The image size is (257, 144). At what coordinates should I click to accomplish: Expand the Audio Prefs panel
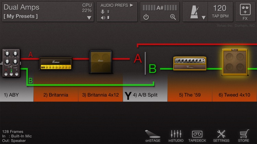[x=117, y=5]
